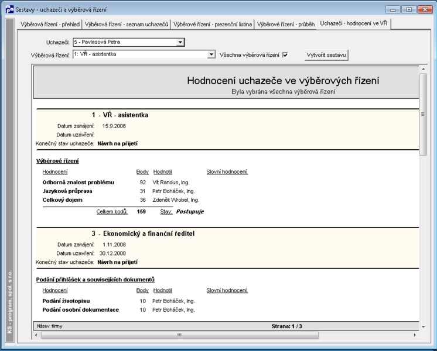This screenshot has width=437, height=351.
Task: Toggle the Všechna výběrová řízení checkbox
Action: click(x=285, y=55)
